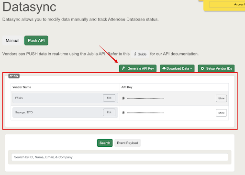
Task: Copy the FFairs API key icon
Action: coord(123,98)
